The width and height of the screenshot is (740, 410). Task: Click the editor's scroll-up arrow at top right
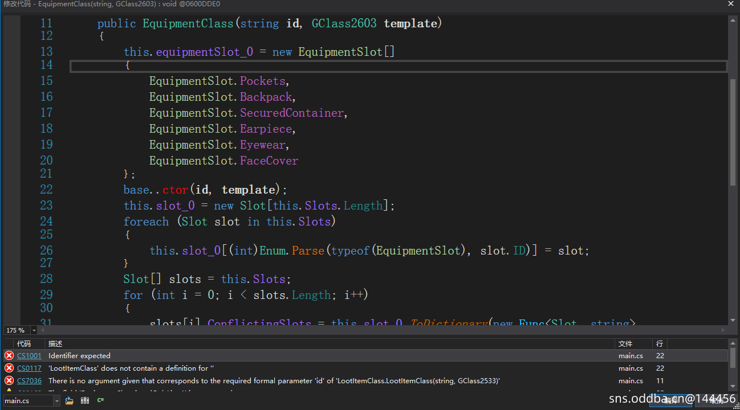pos(733,20)
